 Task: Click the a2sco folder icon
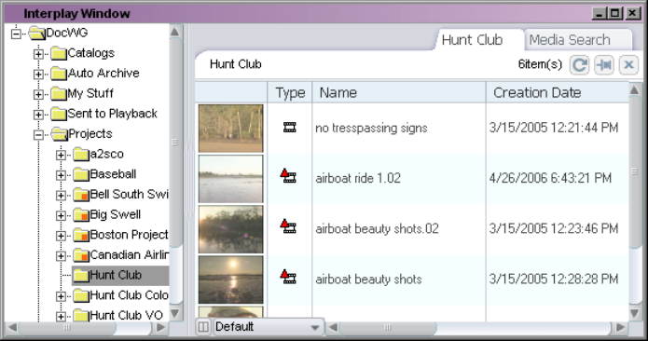81,155
